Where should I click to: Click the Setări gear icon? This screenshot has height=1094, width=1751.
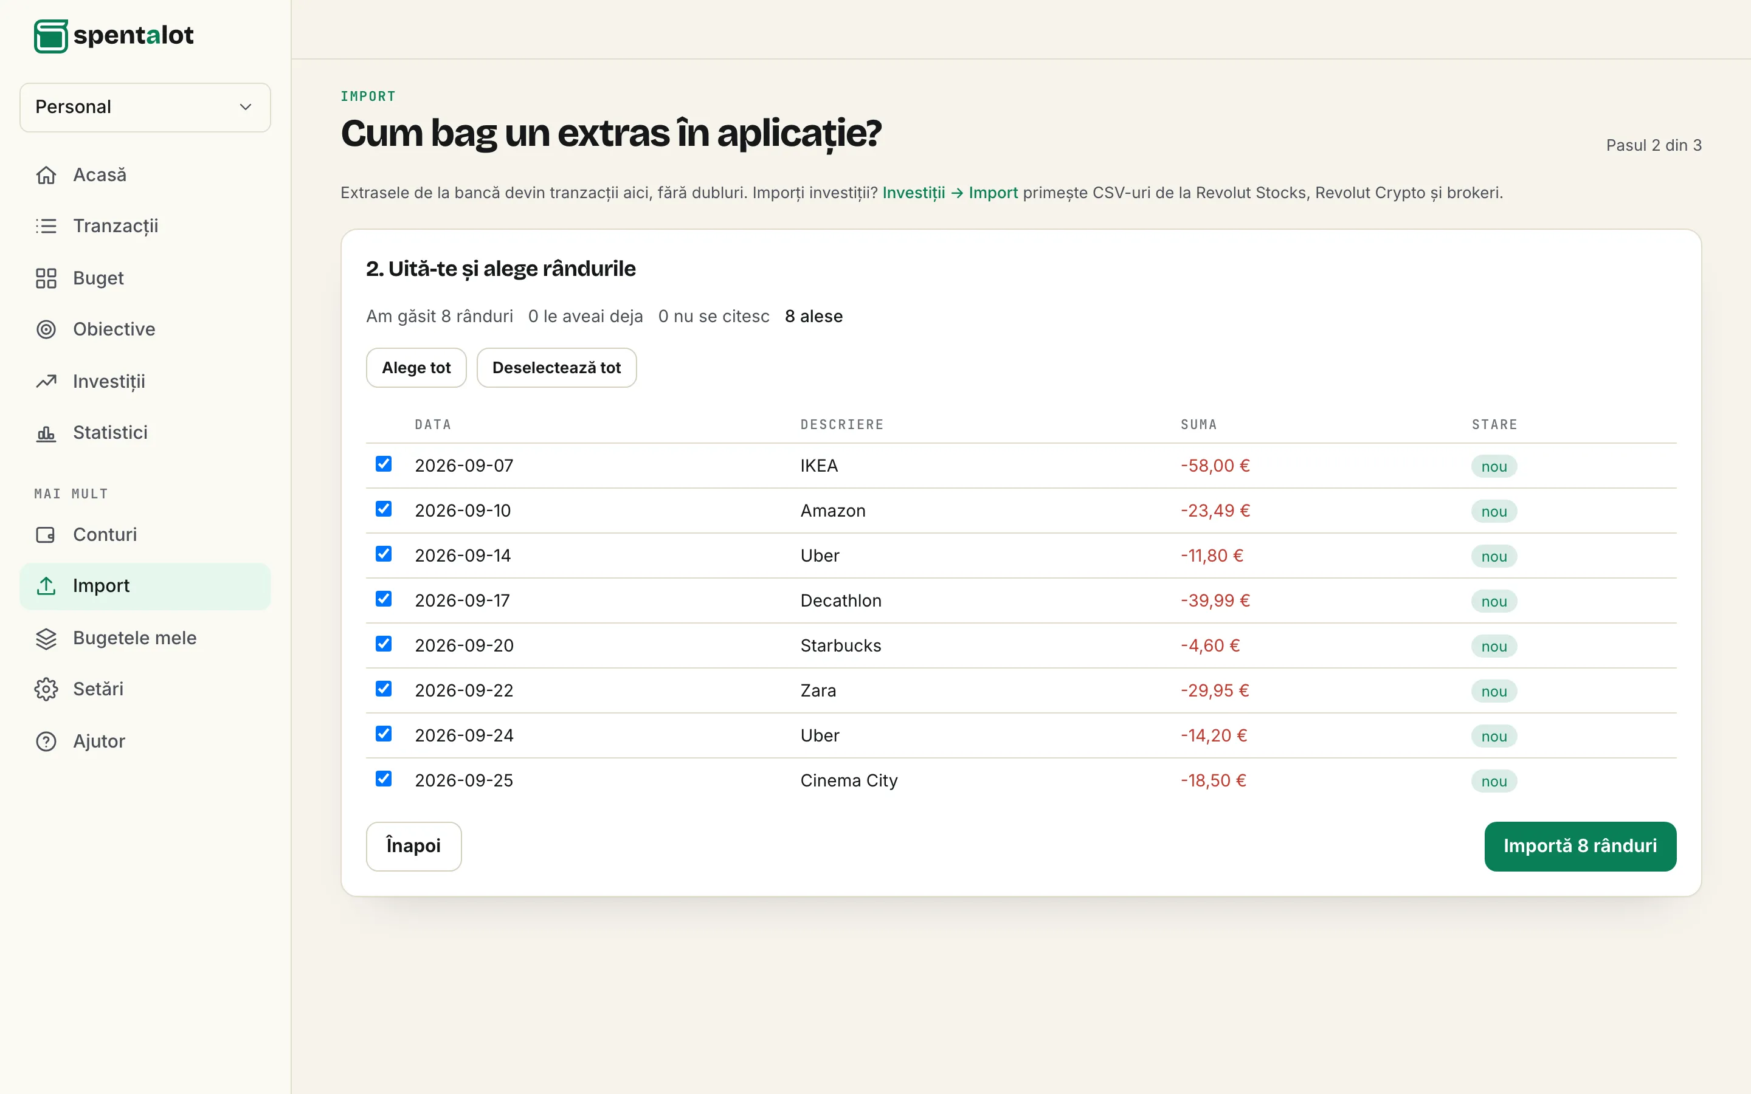click(46, 690)
